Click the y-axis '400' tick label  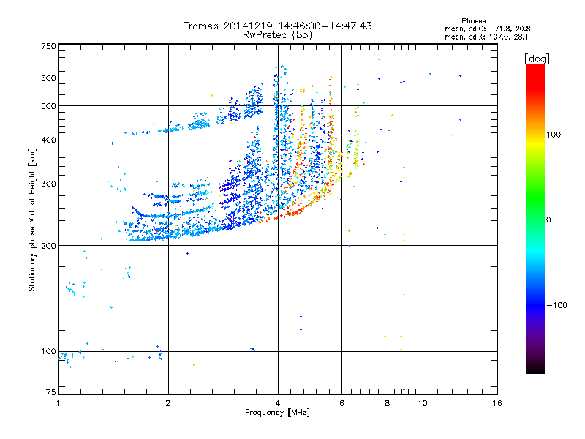coord(48,140)
